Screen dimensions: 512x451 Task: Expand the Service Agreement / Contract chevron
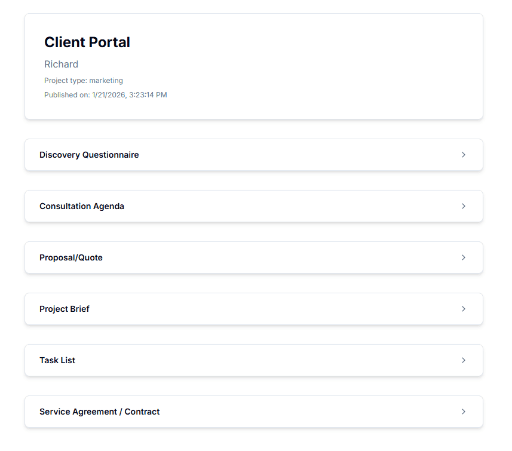click(x=464, y=412)
